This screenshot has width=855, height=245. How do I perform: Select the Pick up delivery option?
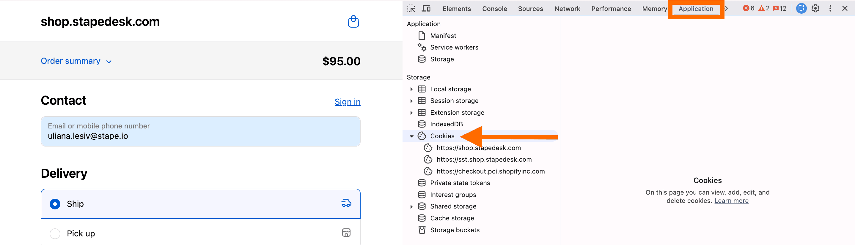55,233
